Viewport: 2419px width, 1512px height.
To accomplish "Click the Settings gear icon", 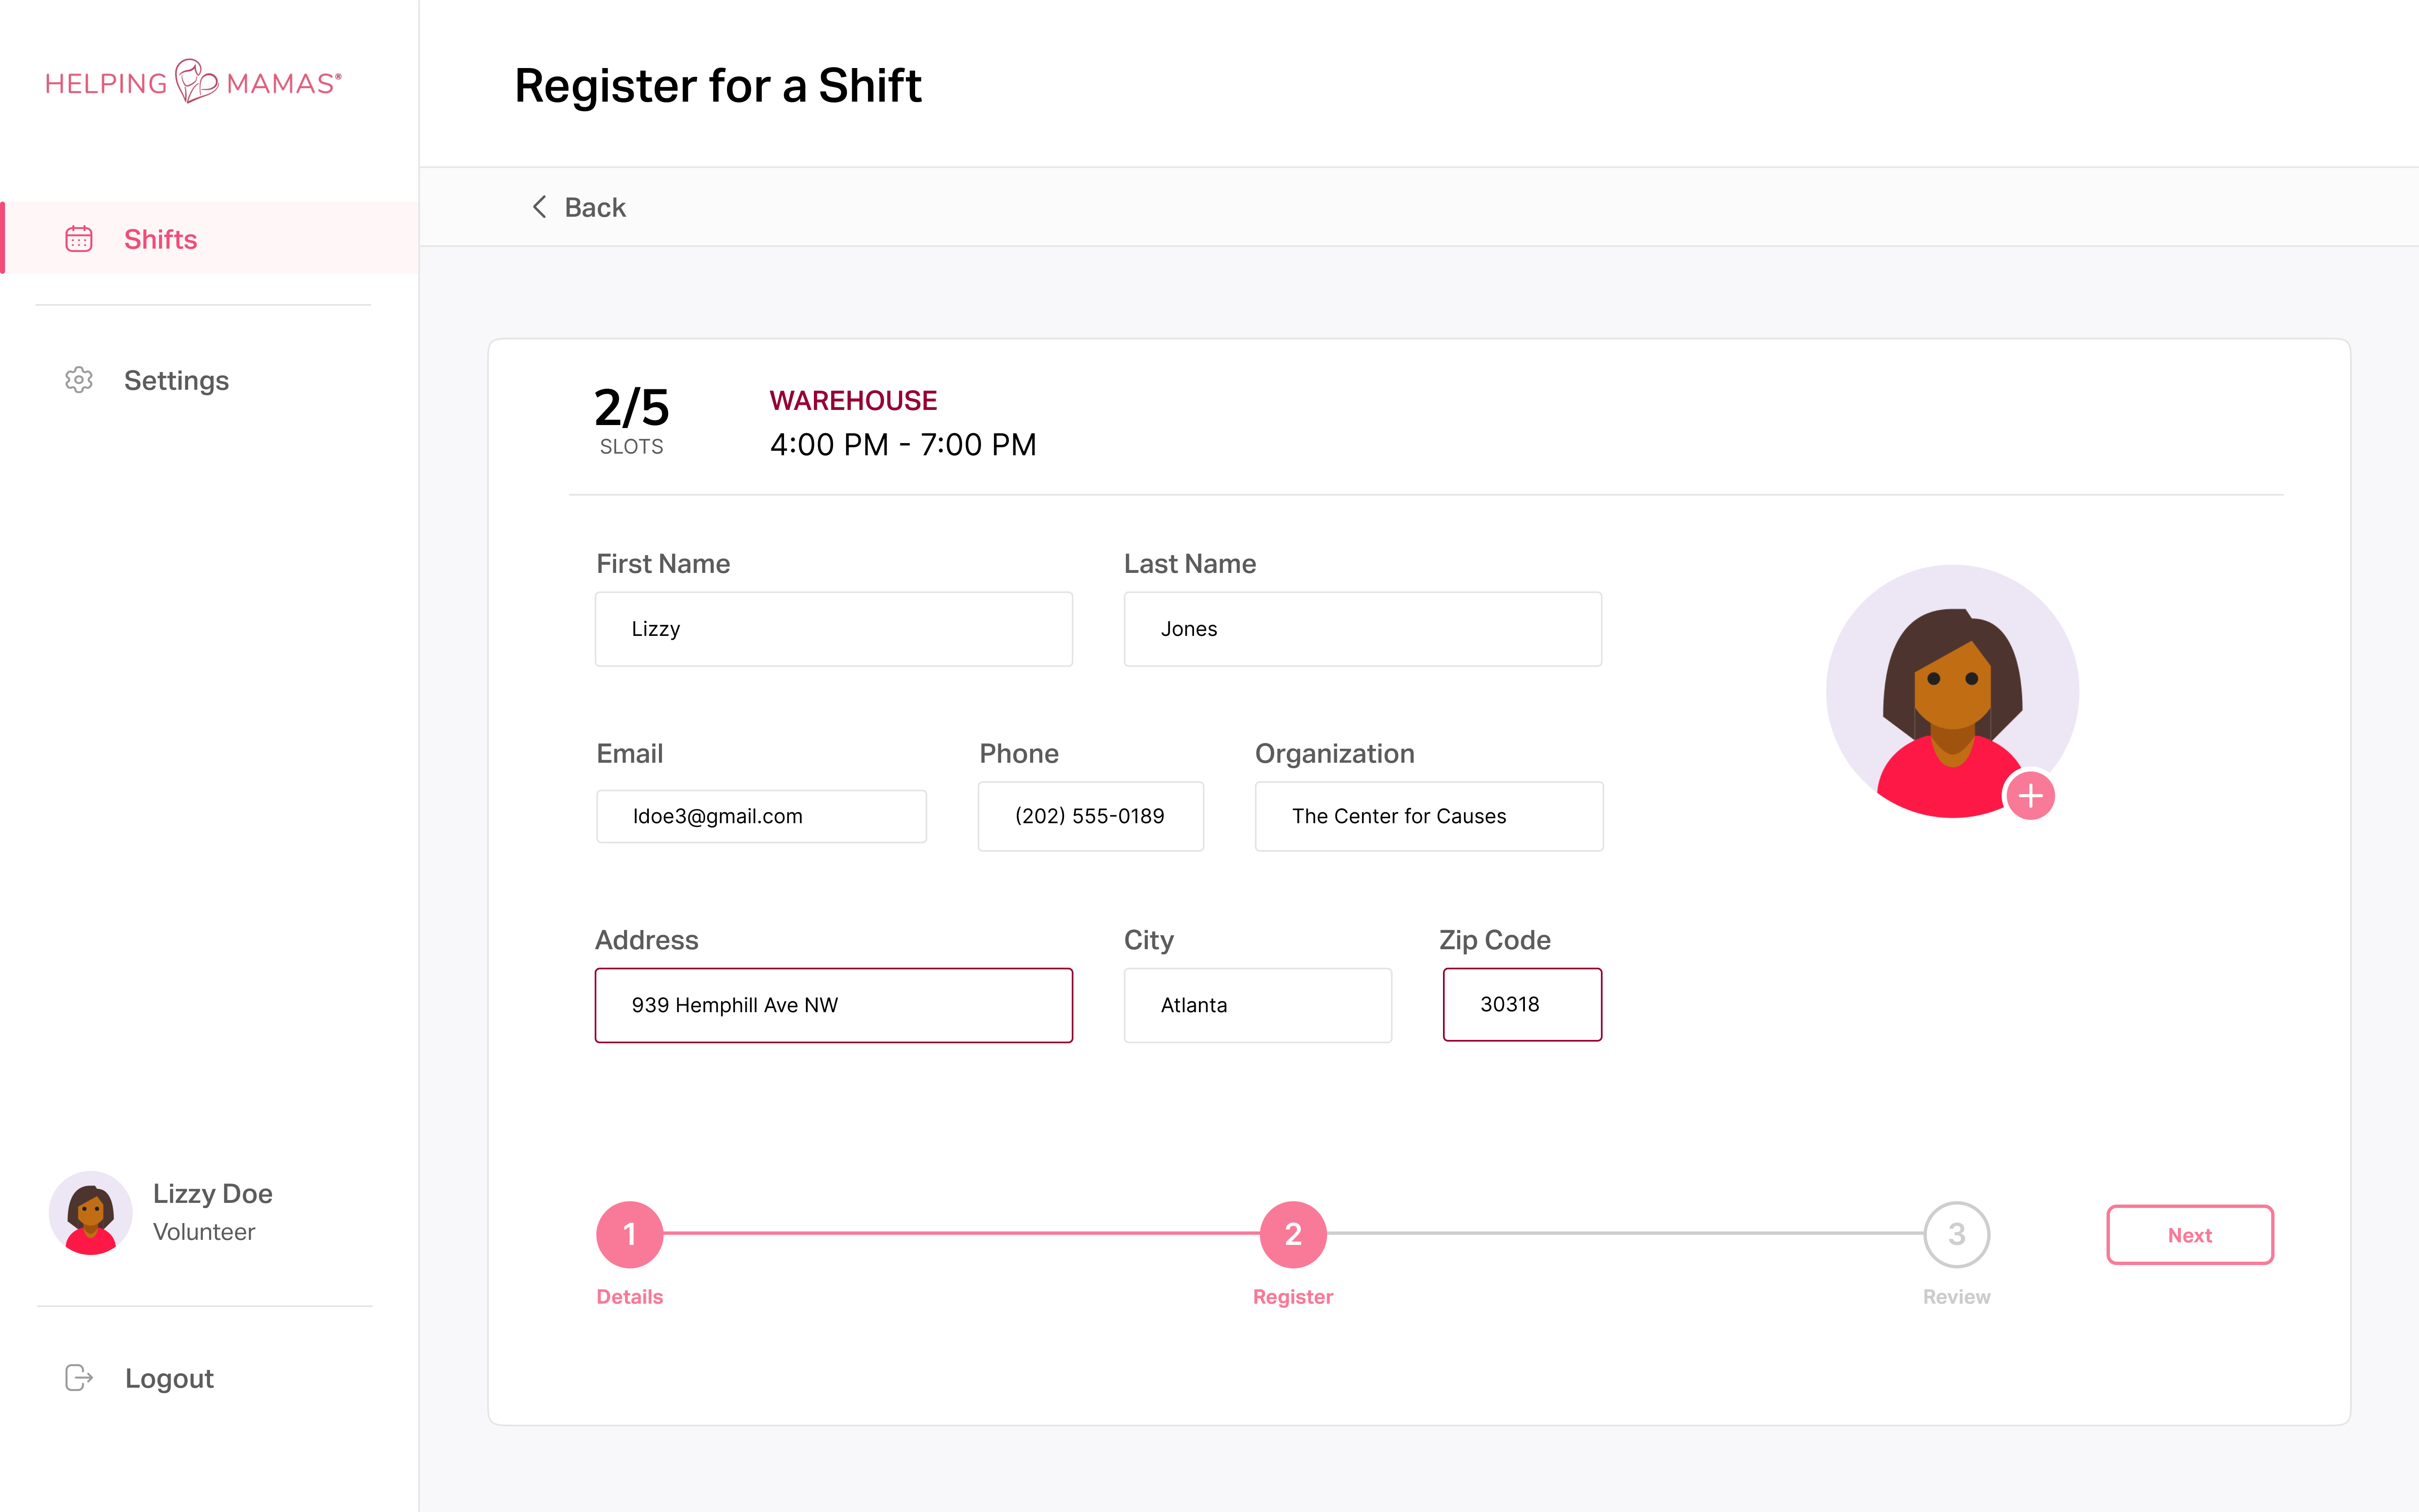I will [79, 380].
